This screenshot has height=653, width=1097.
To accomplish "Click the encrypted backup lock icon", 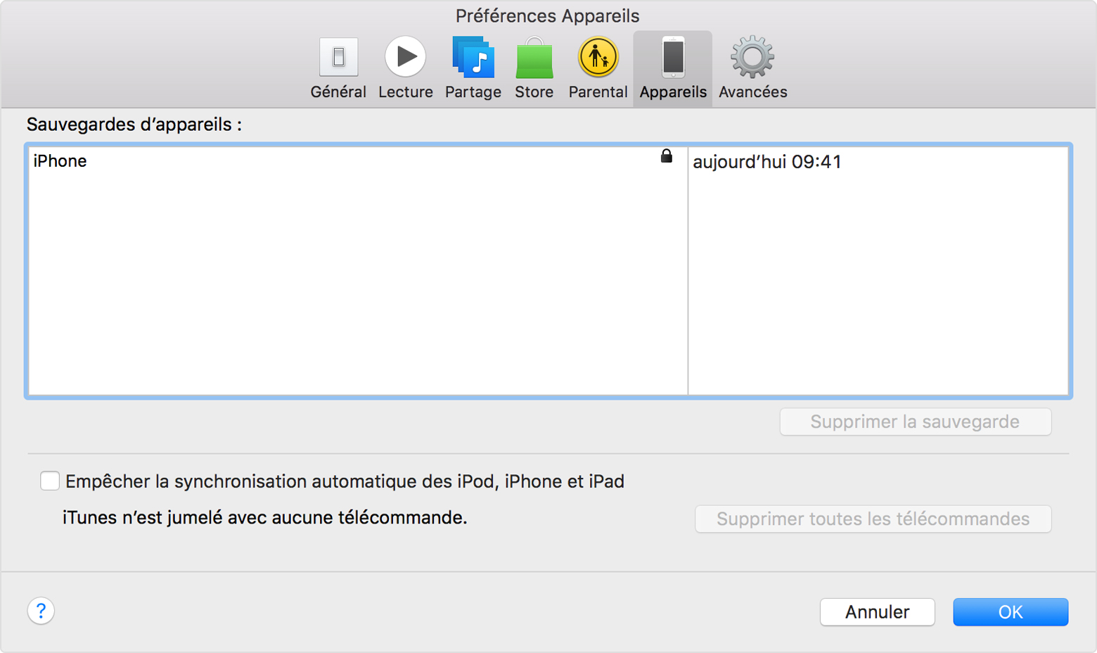I will click(665, 156).
